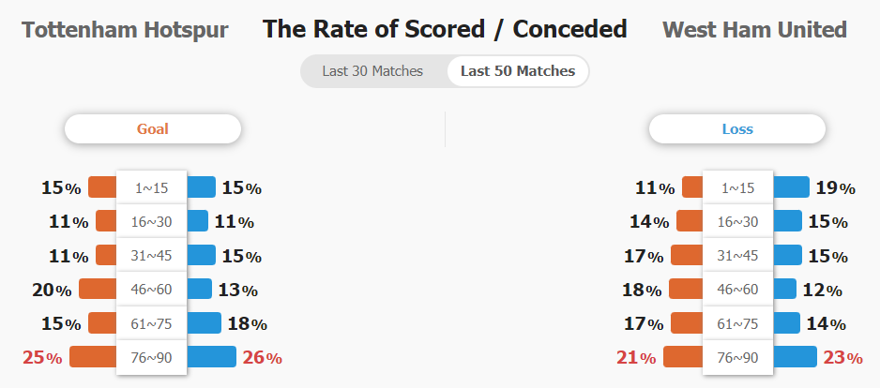Click the Loss 46~60 minute label
Viewport: 880px width, 388px height.
(737, 290)
